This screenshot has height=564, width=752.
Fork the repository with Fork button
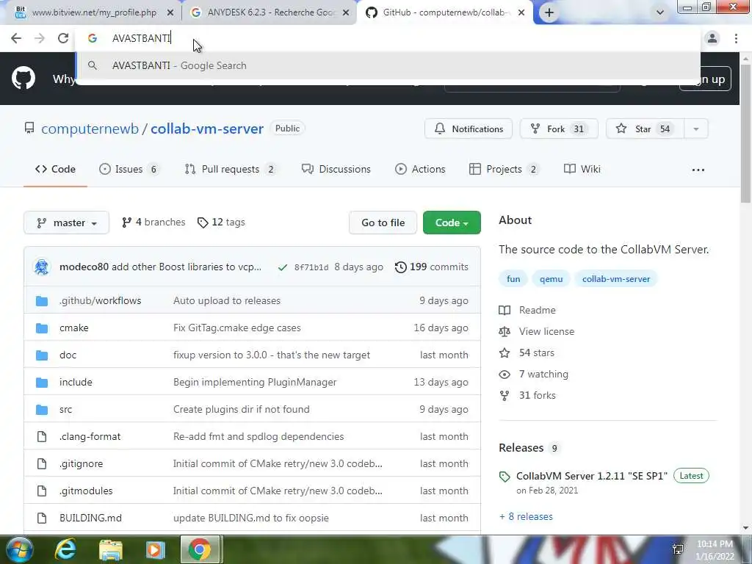tap(559, 129)
